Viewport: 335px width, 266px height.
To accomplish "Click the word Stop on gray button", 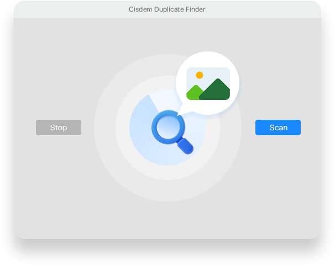I will 59,127.
